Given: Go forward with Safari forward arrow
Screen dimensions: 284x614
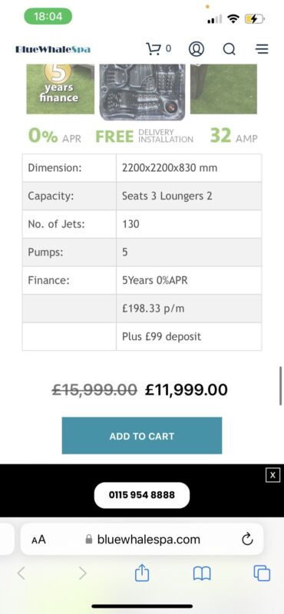Looking at the screenshot, I should pyautogui.click(x=82, y=573).
